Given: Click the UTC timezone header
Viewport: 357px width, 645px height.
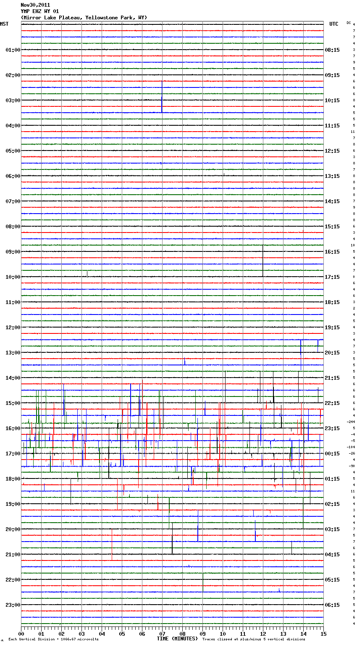Looking at the screenshot, I should pyautogui.click(x=334, y=24).
